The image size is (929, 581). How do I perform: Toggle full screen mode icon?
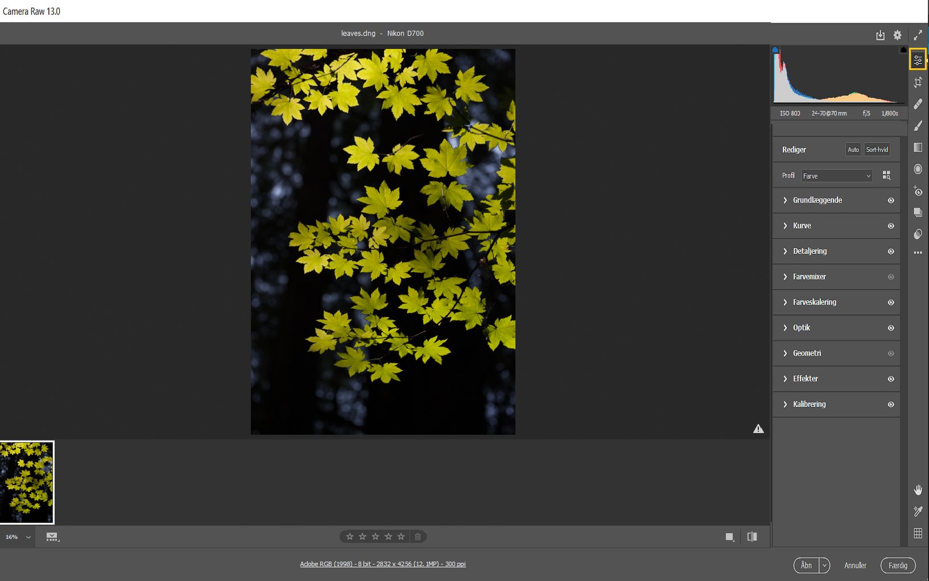pyautogui.click(x=918, y=35)
